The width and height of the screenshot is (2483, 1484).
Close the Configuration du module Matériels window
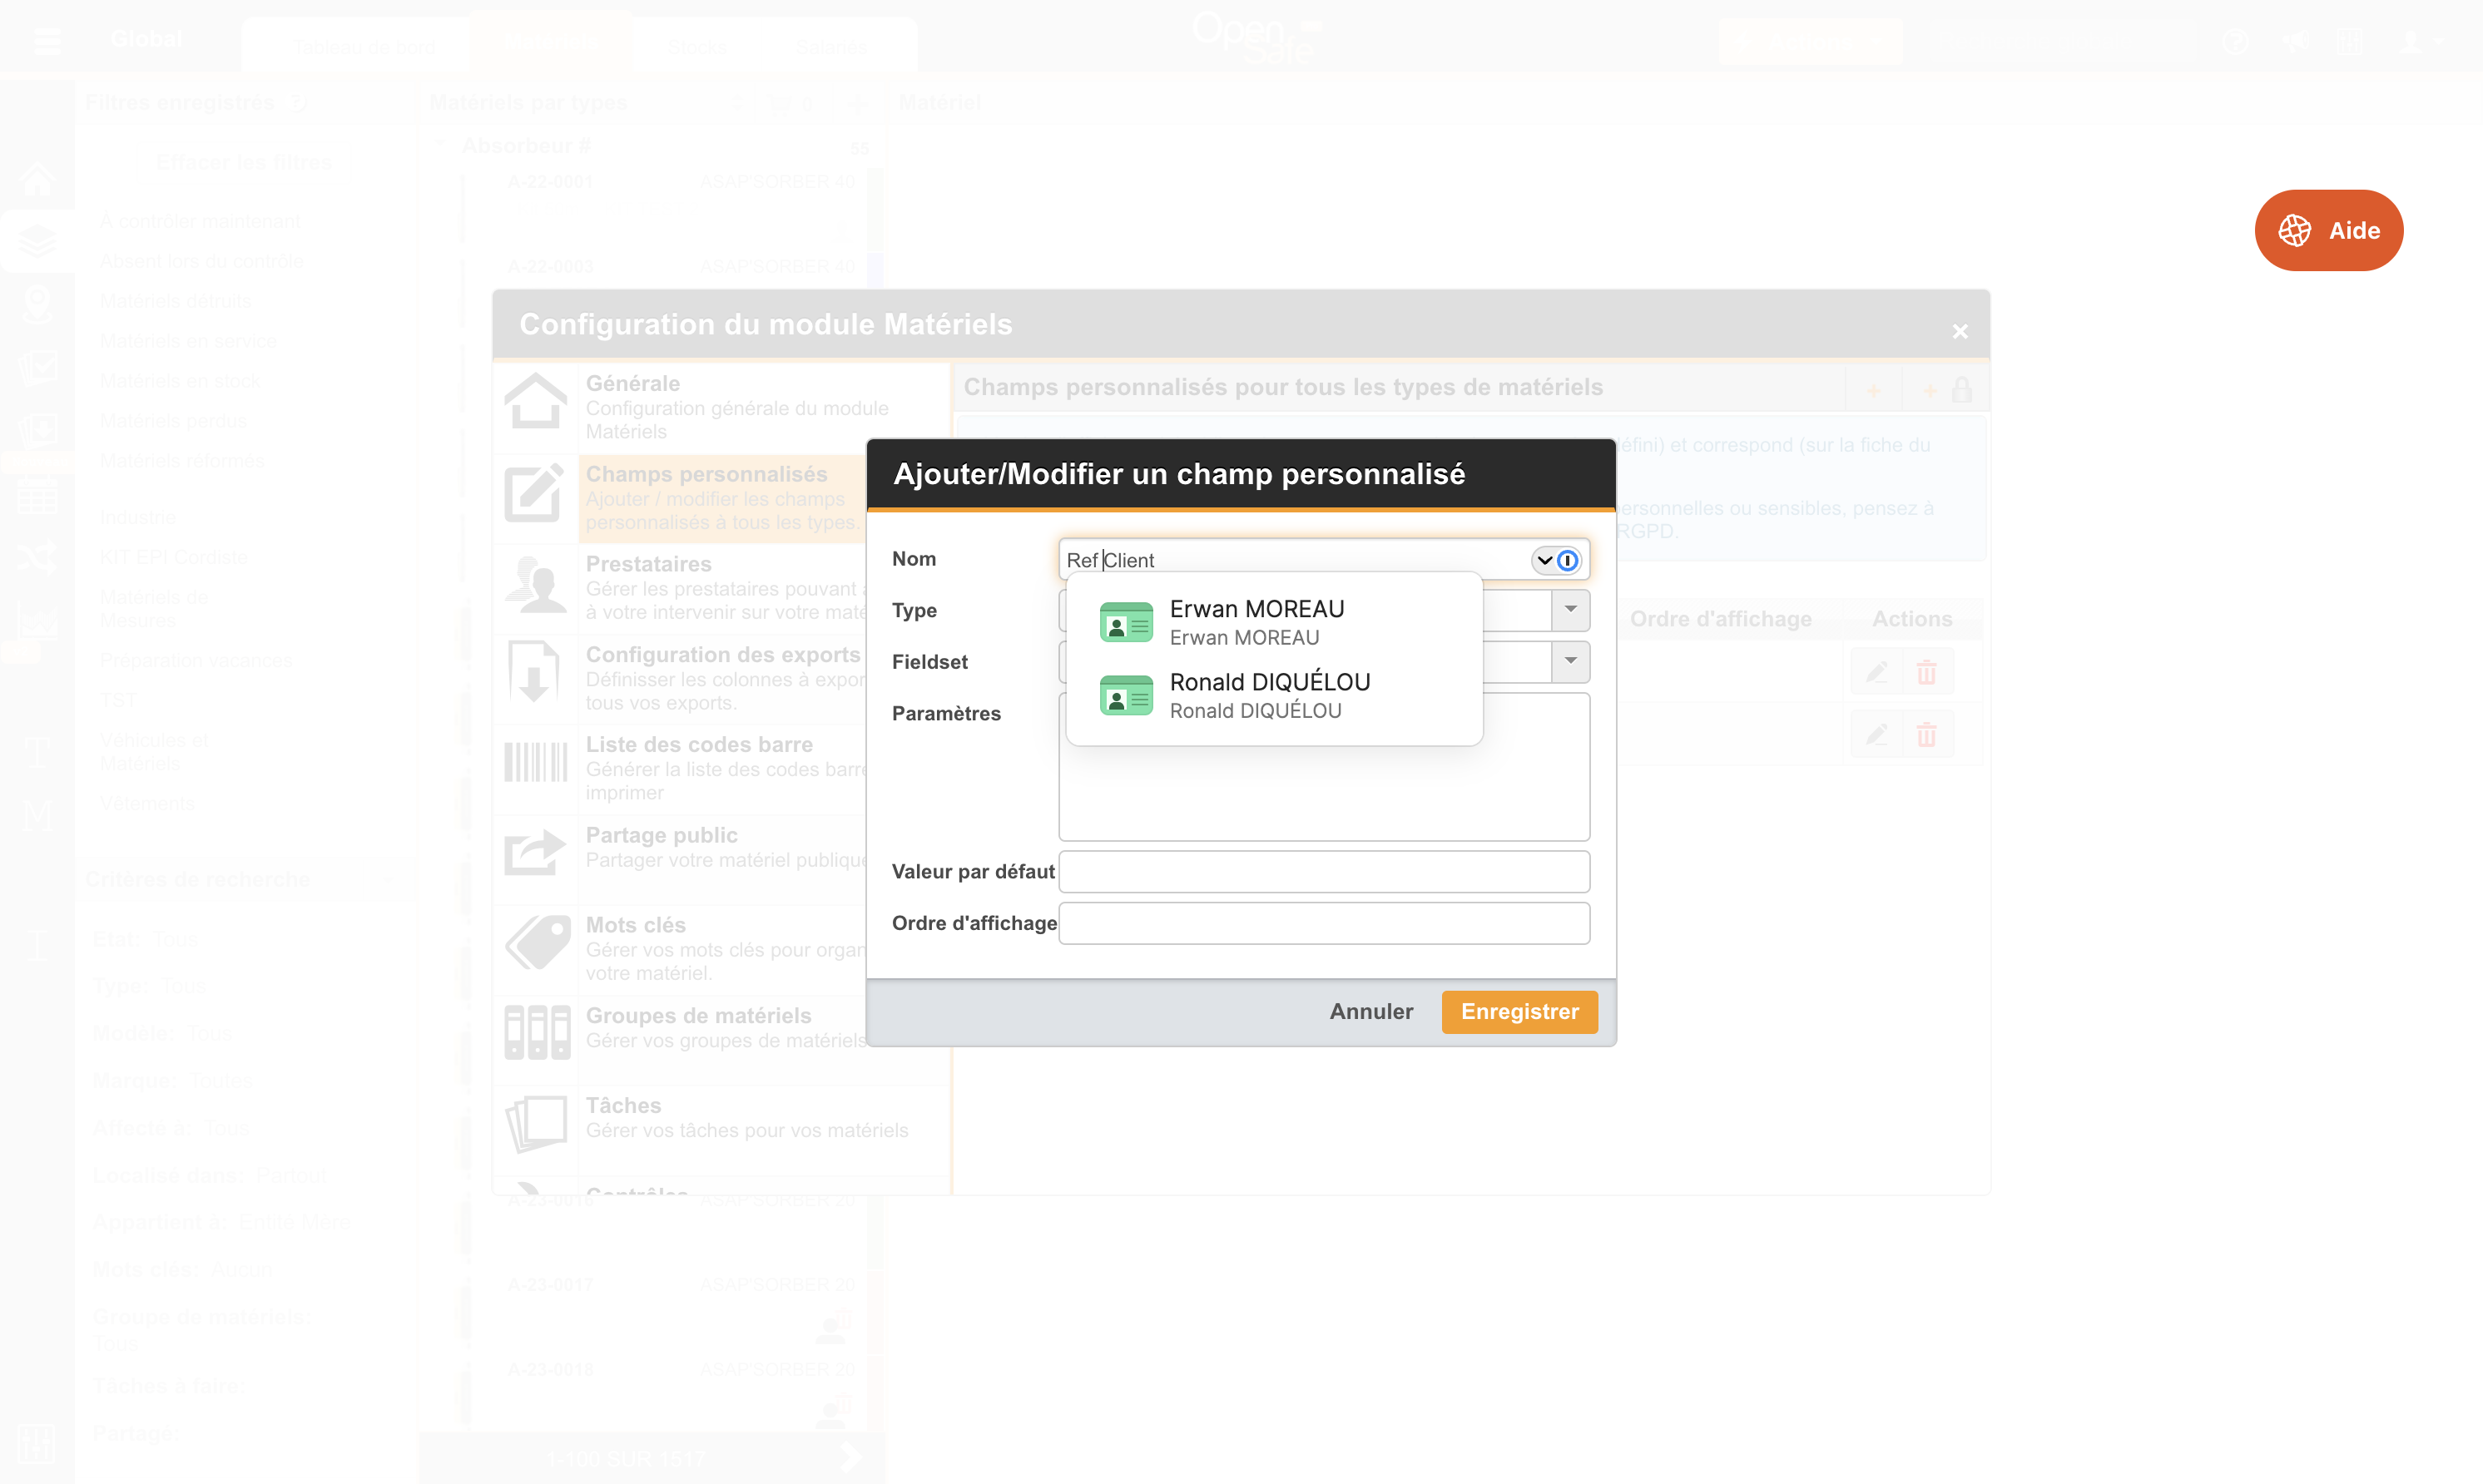point(1959,331)
